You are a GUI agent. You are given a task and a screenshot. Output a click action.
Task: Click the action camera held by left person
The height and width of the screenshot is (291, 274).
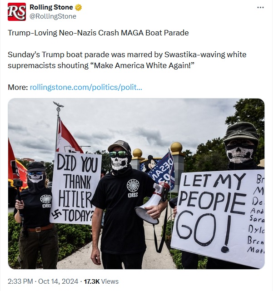pos(17,184)
